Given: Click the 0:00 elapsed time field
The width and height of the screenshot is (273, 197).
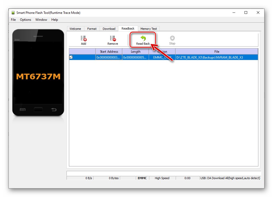Looking at the screenshot, I should (188, 178).
